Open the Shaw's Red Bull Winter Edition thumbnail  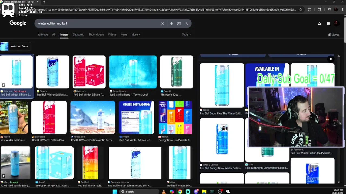pyautogui.click(x=53, y=72)
